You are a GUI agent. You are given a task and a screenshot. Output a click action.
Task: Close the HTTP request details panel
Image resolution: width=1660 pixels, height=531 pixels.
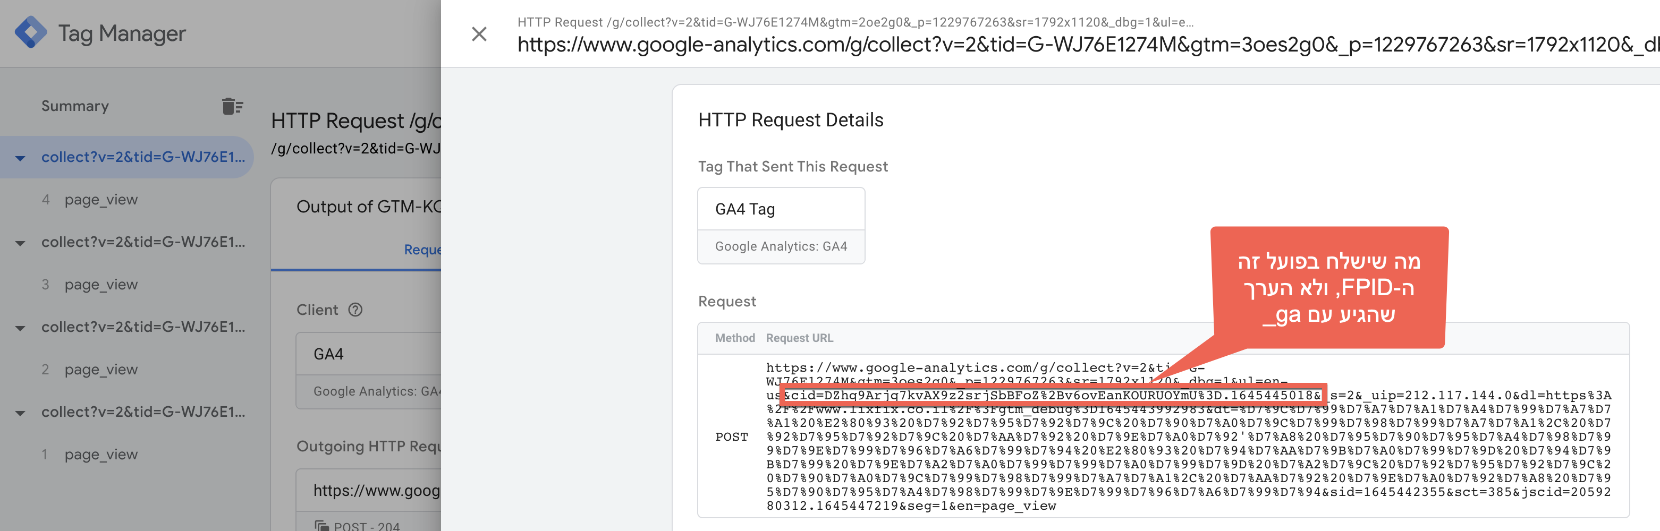pyautogui.click(x=479, y=33)
